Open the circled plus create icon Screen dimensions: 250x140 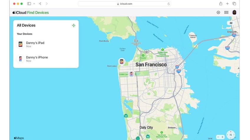coord(218,12)
